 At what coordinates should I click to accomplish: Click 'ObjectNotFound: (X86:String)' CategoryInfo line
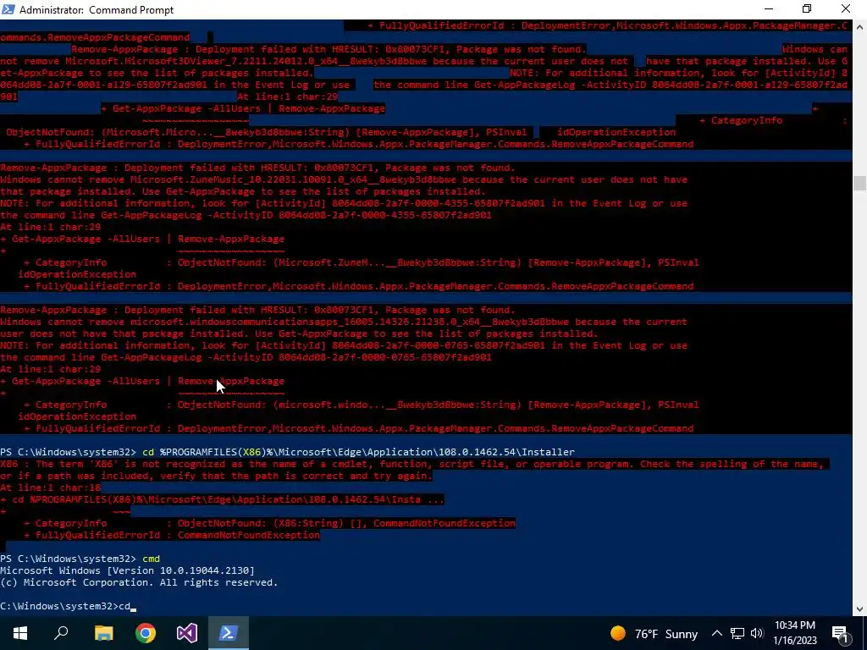pyautogui.click(x=270, y=523)
